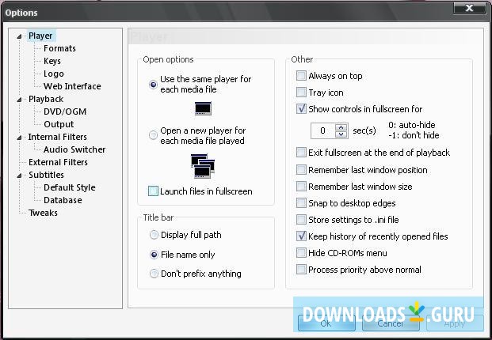The height and width of the screenshot is (340, 492).
Task: Collapse the Player tree node
Action: pos(19,36)
